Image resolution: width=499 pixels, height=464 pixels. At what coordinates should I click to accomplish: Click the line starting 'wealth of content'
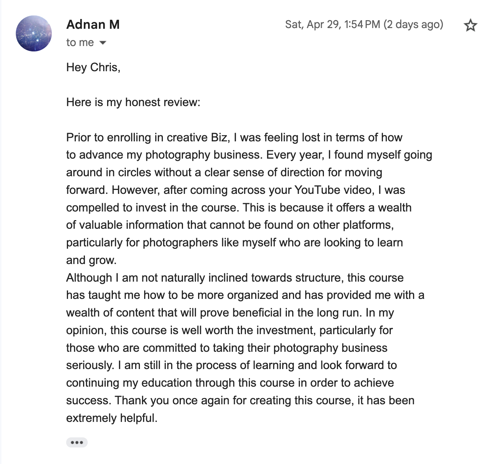tap(230, 313)
